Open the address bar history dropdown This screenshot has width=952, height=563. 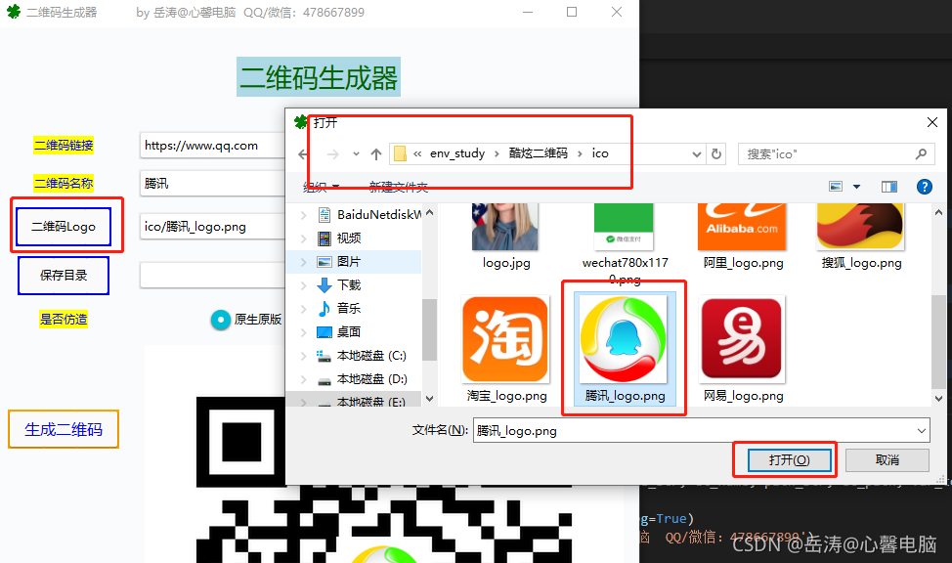coord(697,154)
